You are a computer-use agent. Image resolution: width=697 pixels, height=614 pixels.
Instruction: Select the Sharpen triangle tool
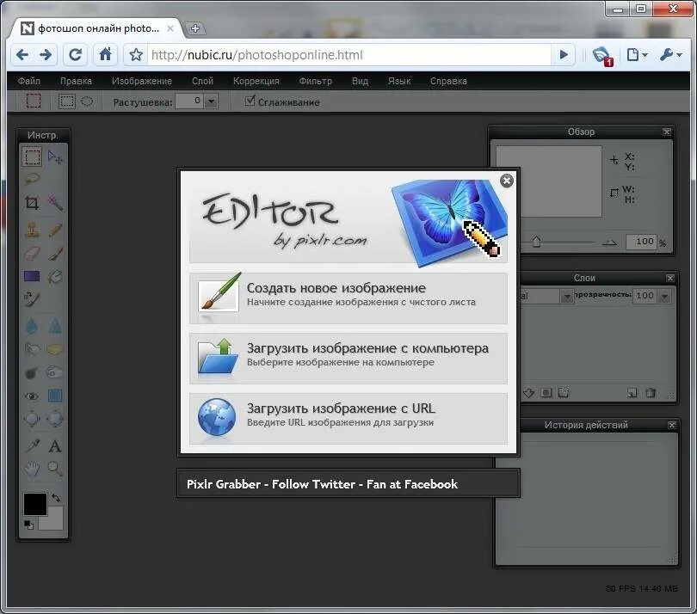click(x=55, y=326)
